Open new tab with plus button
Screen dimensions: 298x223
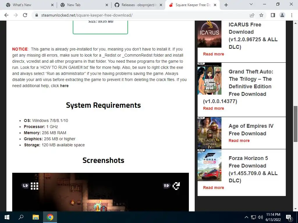[226, 5]
